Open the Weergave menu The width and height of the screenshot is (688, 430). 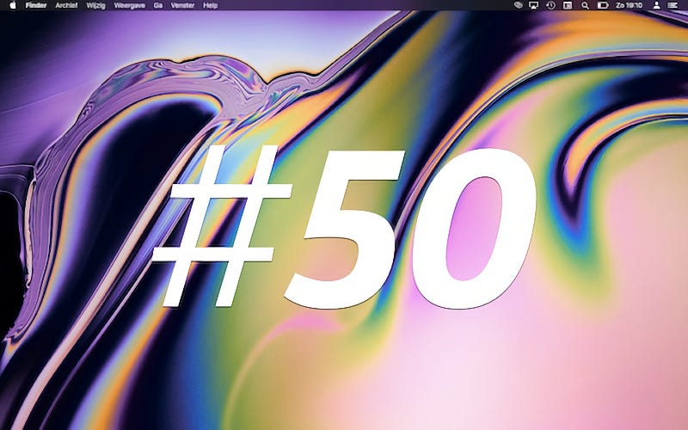coord(130,5)
